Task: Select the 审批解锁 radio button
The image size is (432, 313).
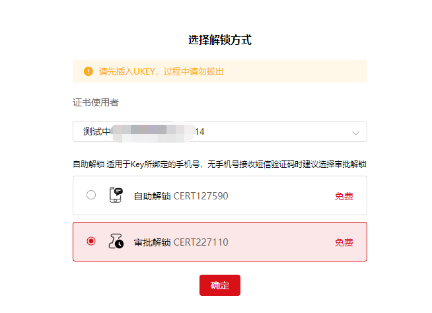Action: (91, 242)
